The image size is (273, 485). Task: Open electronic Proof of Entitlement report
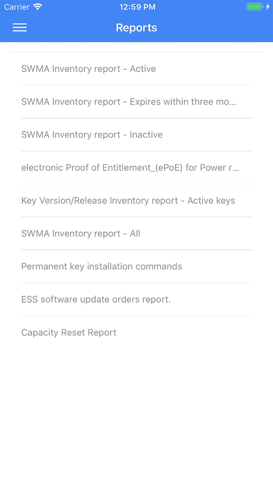coord(136,168)
